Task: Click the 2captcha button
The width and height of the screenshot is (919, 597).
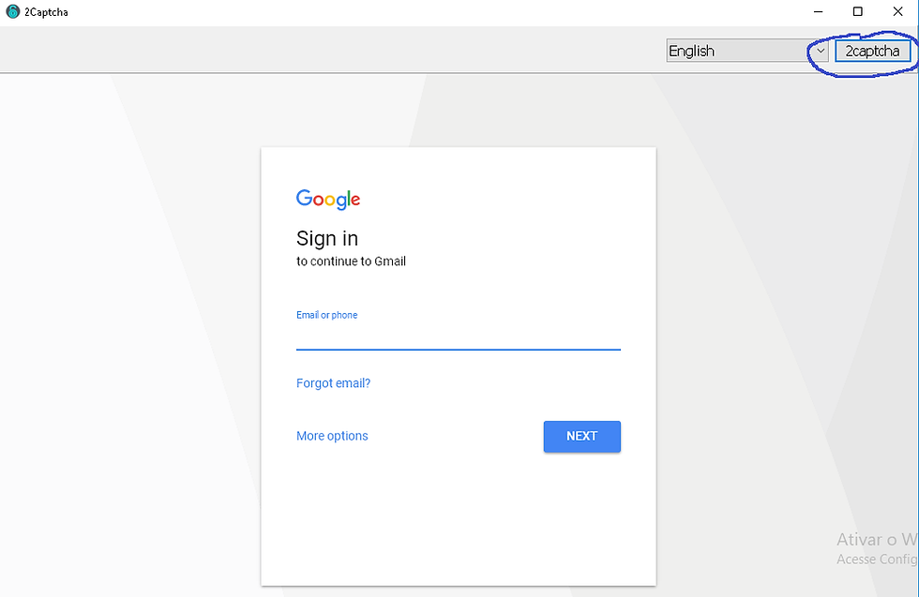Action: pos(872,51)
